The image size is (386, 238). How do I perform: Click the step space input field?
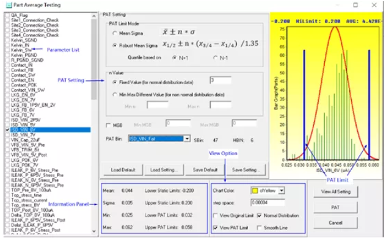coord(268,203)
